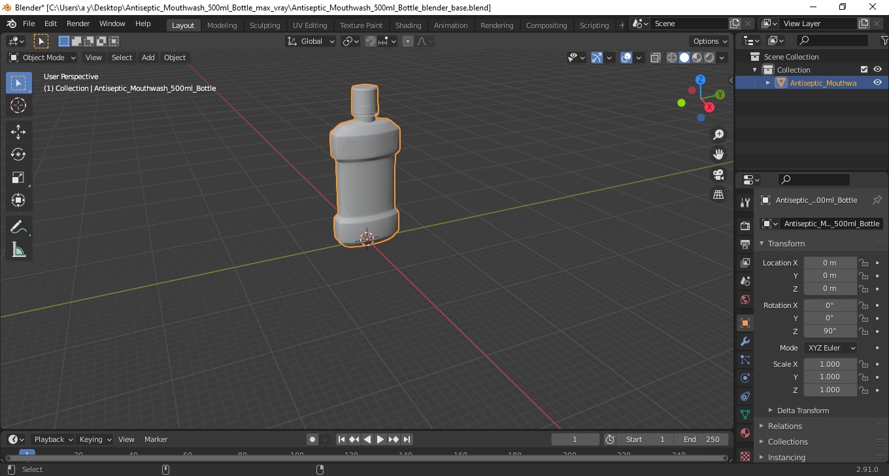Pick the Measure ruler tool
Viewport: 889px width, 476px height.
pos(18,250)
